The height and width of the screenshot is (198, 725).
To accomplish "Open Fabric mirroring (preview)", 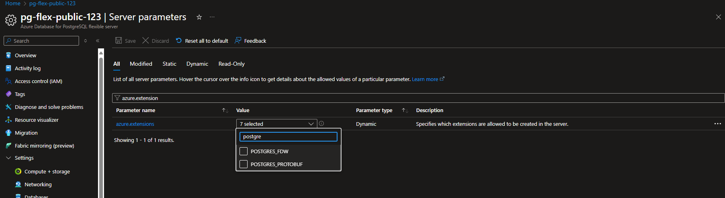I will (44, 146).
